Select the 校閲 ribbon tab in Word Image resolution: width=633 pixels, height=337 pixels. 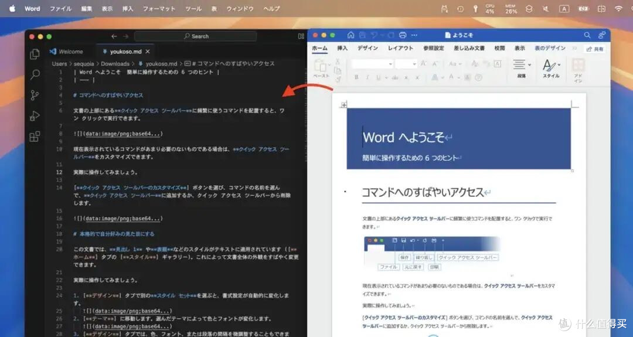pos(500,48)
